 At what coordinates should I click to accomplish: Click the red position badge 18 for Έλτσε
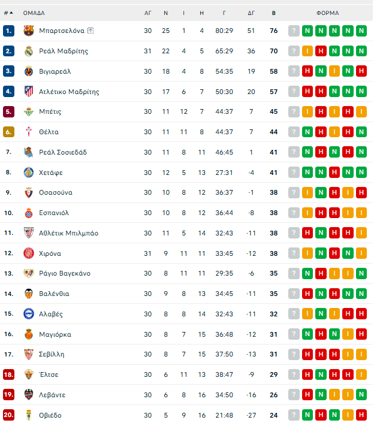8,374
